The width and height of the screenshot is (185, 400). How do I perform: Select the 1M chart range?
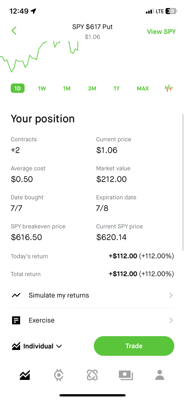(x=67, y=88)
